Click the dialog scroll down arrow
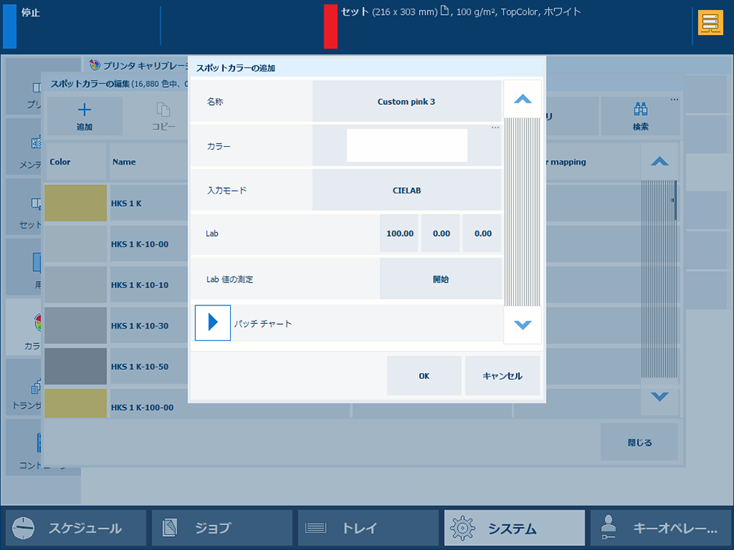This screenshot has height=550, width=734. (x=523, y=325)
